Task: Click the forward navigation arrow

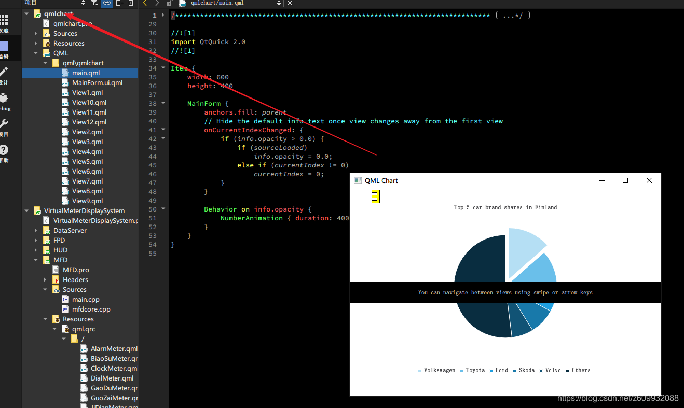Action: tap(156, 3)
